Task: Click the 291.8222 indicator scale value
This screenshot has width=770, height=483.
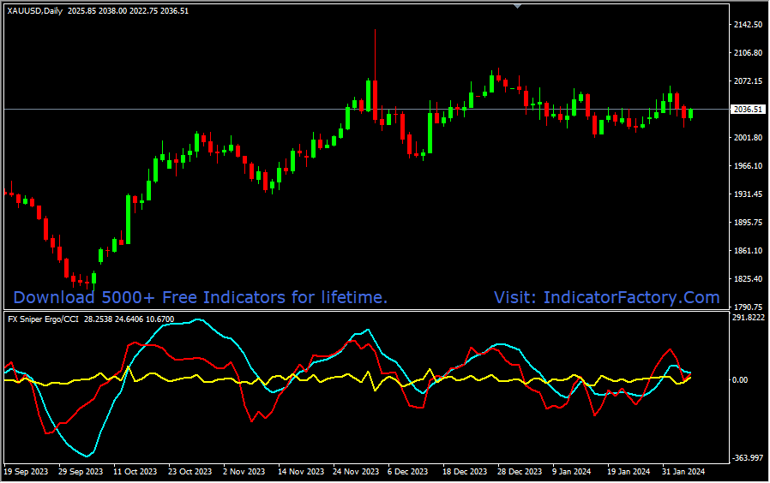Action: 749,318
